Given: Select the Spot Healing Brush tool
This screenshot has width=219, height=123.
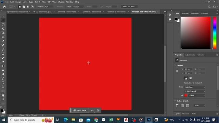Looking at the screenshot, I should (3, 45).
